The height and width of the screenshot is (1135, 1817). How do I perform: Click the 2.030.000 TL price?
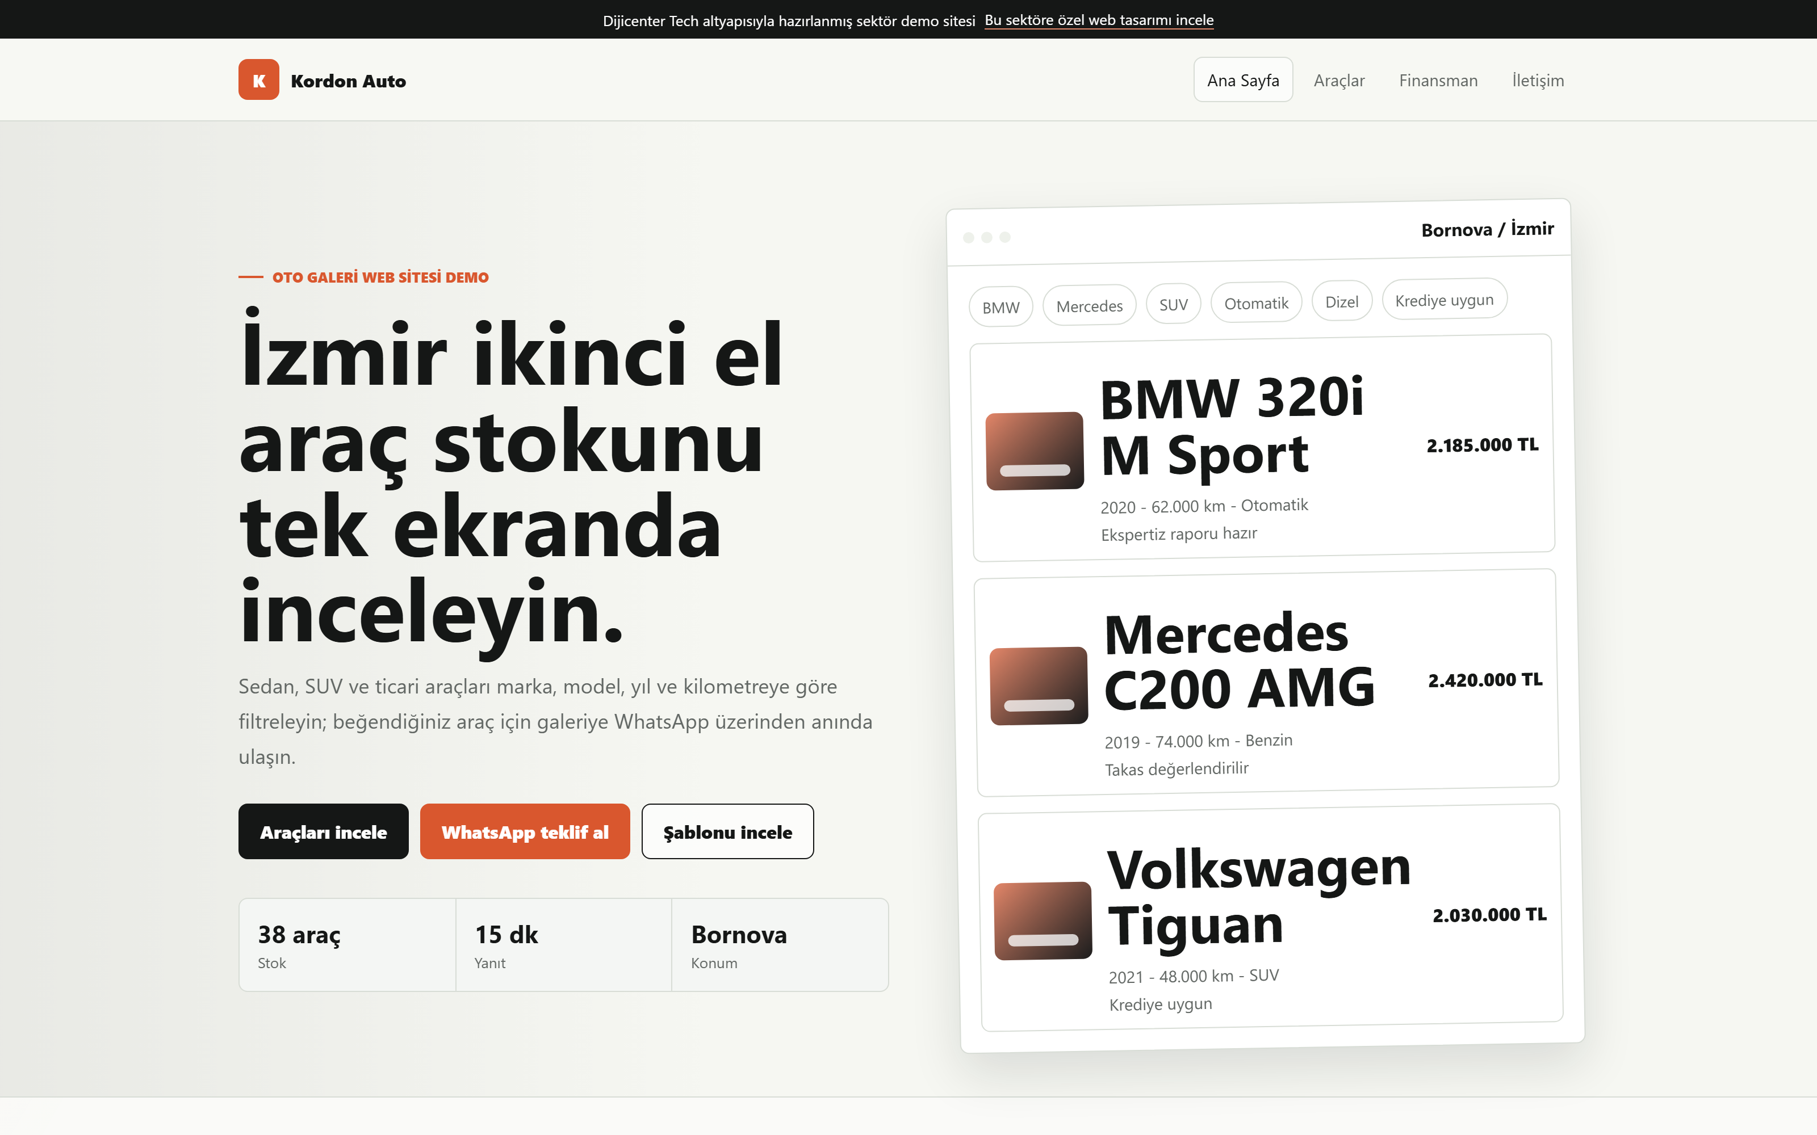[1489, 914]
